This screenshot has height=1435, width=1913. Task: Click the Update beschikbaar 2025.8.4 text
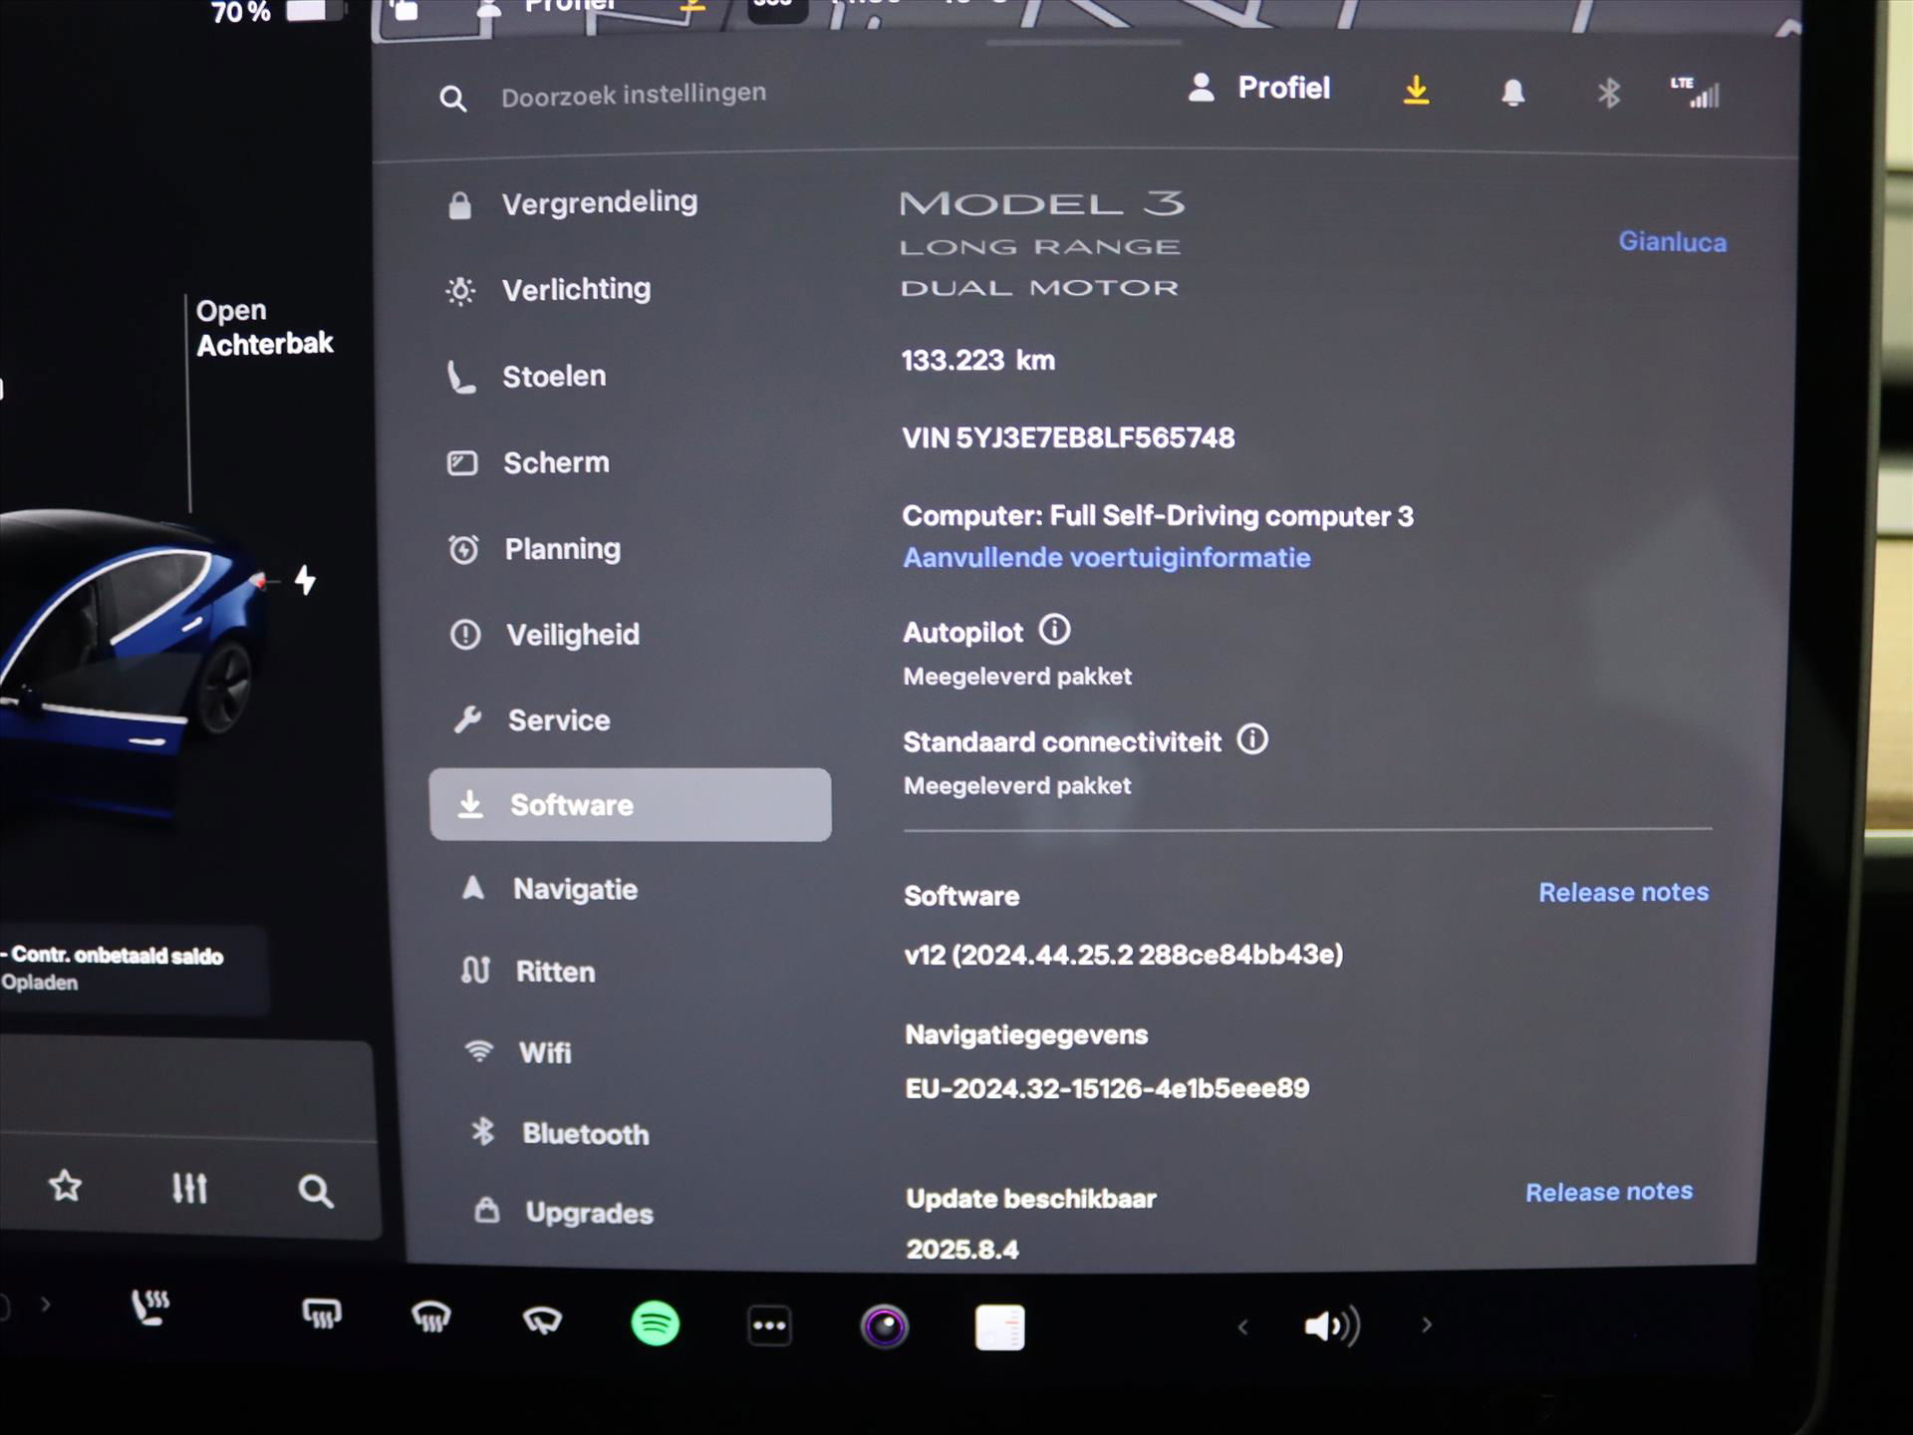click(1030, 1224)
